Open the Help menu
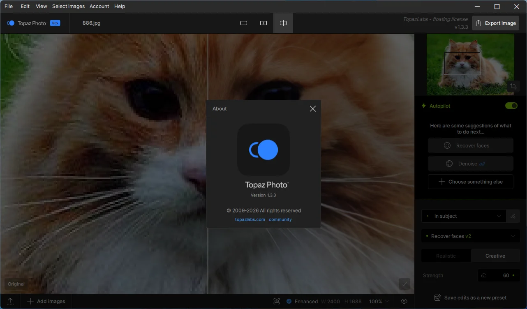The image size is (527, 309). click(120, 6)
